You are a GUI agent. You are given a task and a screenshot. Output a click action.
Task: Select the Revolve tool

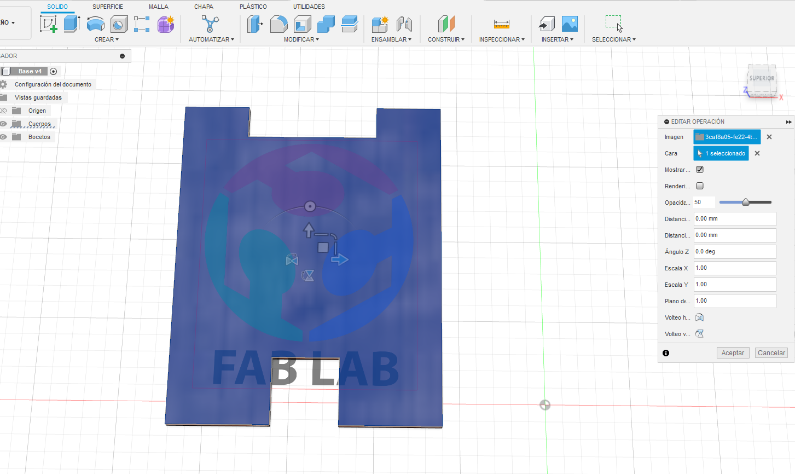96,24
